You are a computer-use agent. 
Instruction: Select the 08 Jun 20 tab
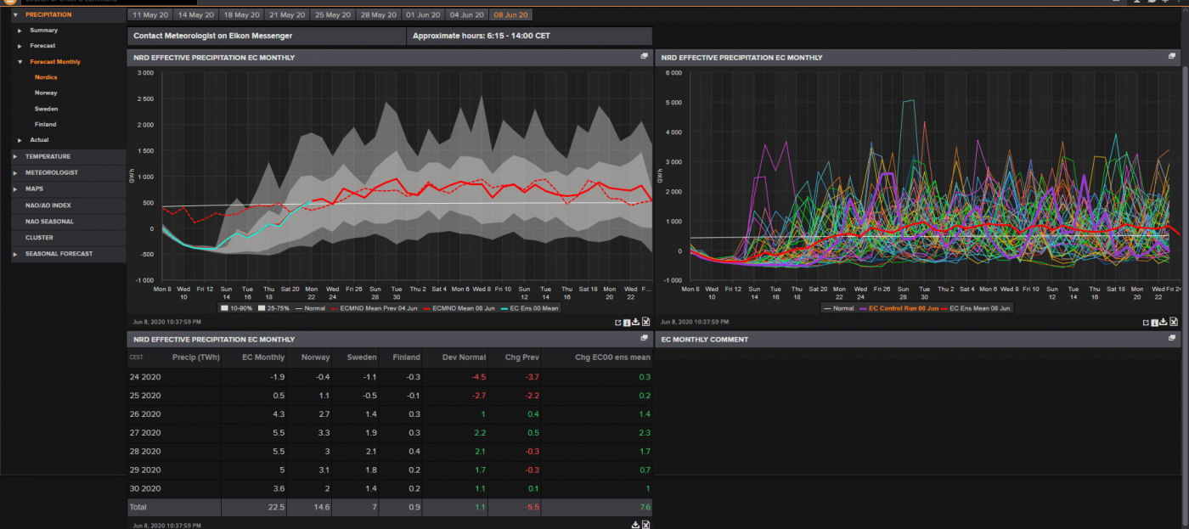coord(511,14)
